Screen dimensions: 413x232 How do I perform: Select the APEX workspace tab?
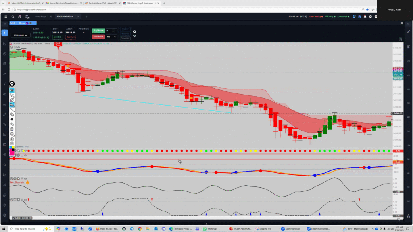(x=65, y=17)
